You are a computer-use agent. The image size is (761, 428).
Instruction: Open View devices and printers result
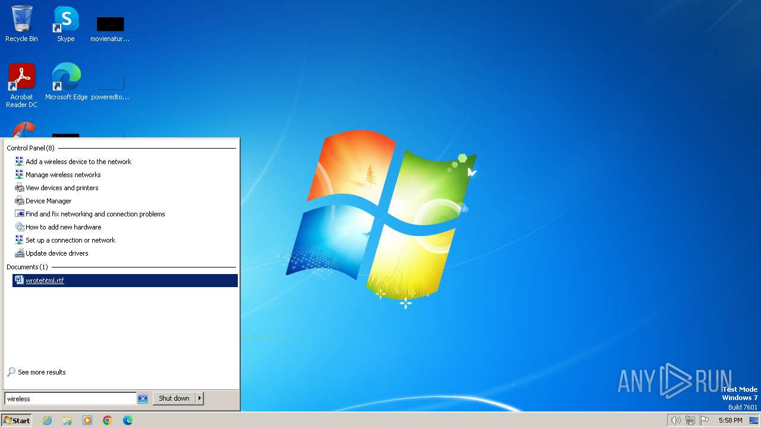[125, 188]
